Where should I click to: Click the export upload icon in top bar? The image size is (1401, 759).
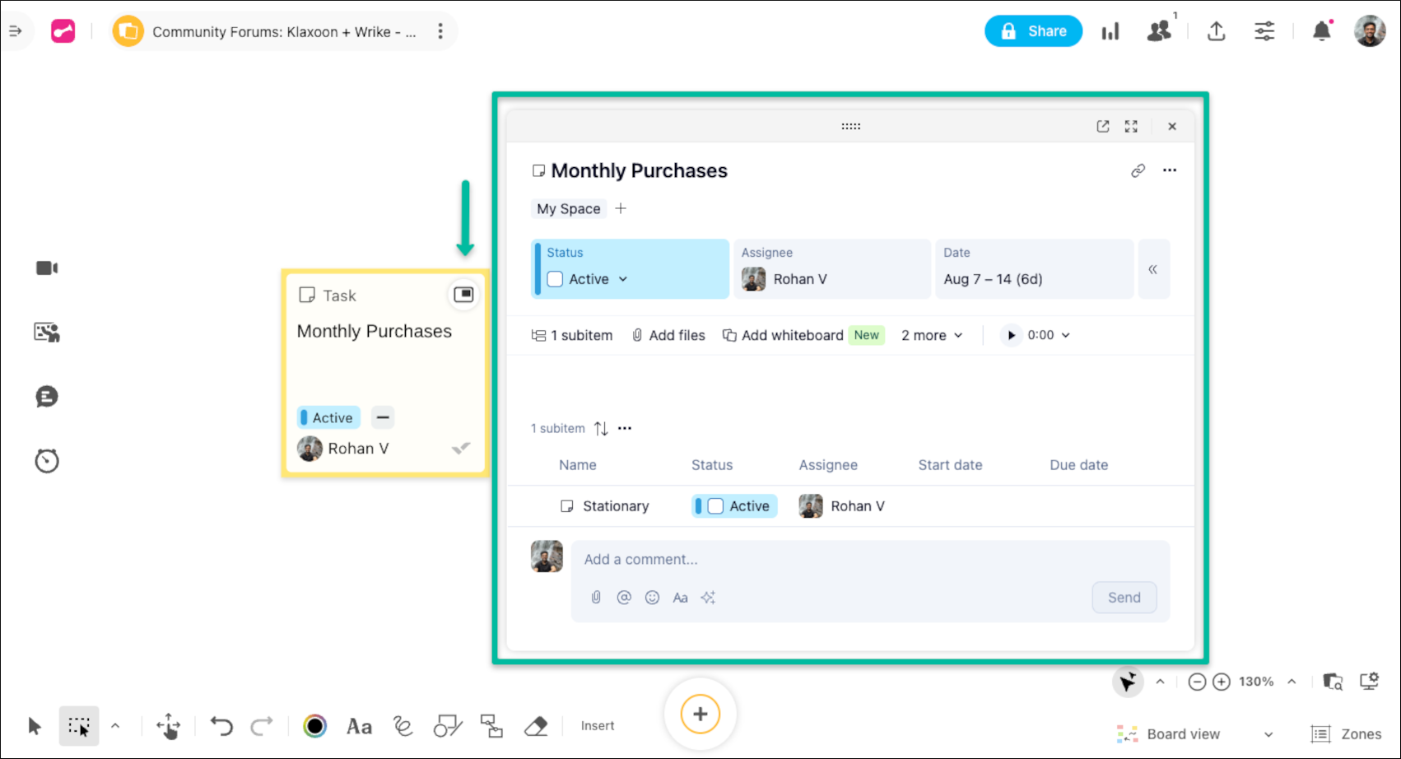pos(1216,31)
